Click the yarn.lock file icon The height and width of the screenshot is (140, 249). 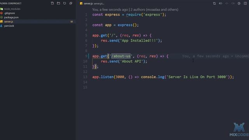[2, 26]
